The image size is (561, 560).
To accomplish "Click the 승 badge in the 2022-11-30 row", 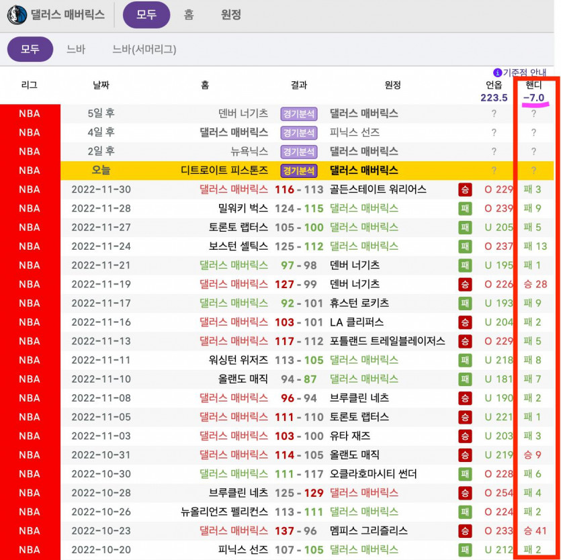I will pos(465,189).
